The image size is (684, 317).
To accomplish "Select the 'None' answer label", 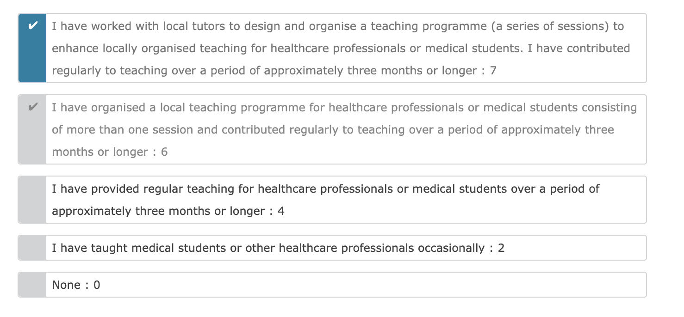I will pos(66,285).
